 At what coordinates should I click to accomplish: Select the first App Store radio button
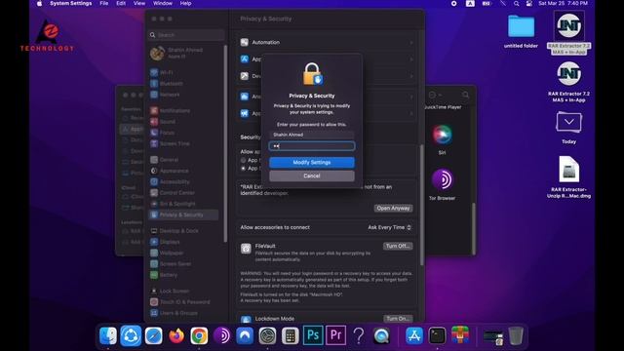pos(243,160)
